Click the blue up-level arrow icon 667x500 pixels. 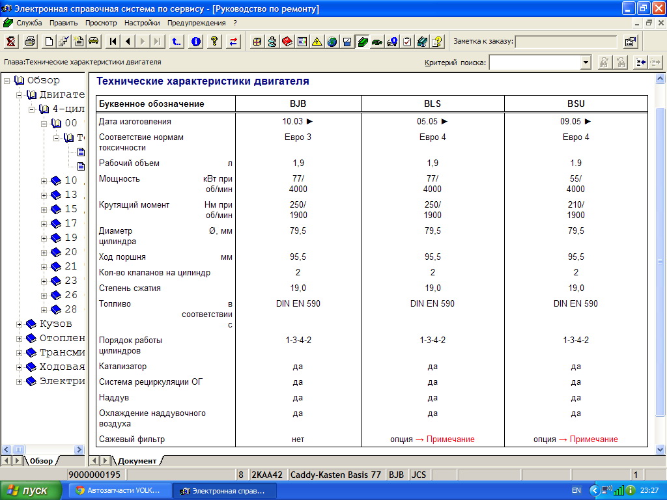tap(176, 41)
